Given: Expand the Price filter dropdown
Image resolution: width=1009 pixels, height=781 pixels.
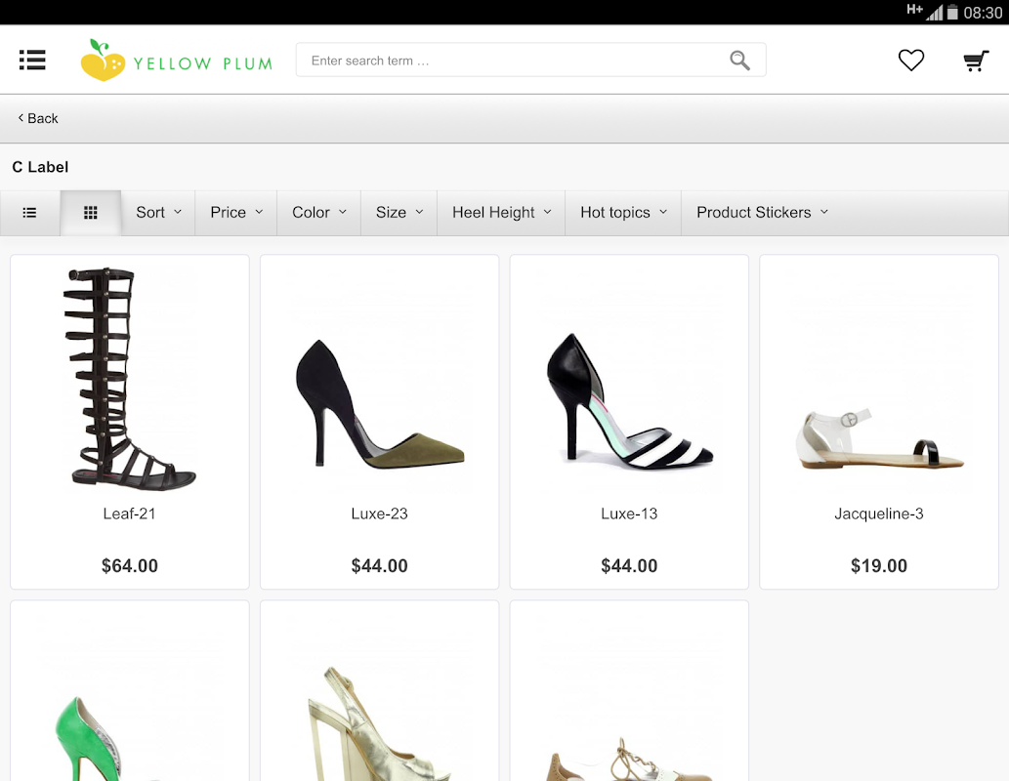Looking at the screenshot, I should click(x=236, y=212).
